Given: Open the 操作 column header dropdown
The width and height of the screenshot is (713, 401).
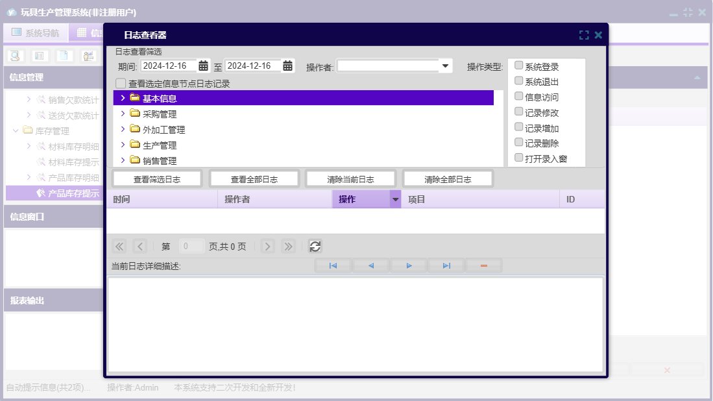Looking at the screenshot, I should pos(395,200).
